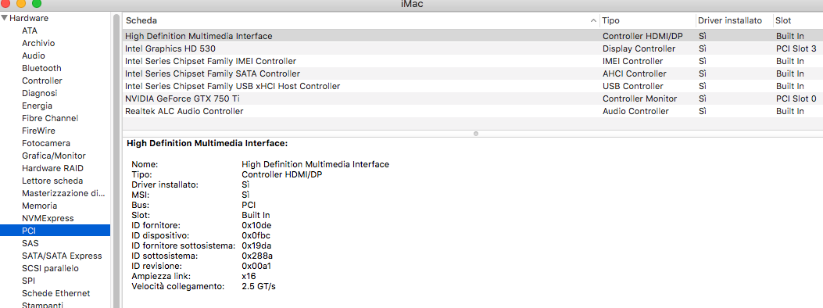Open Lettore scheda category

pyautogui.click(x=52, y=181)
